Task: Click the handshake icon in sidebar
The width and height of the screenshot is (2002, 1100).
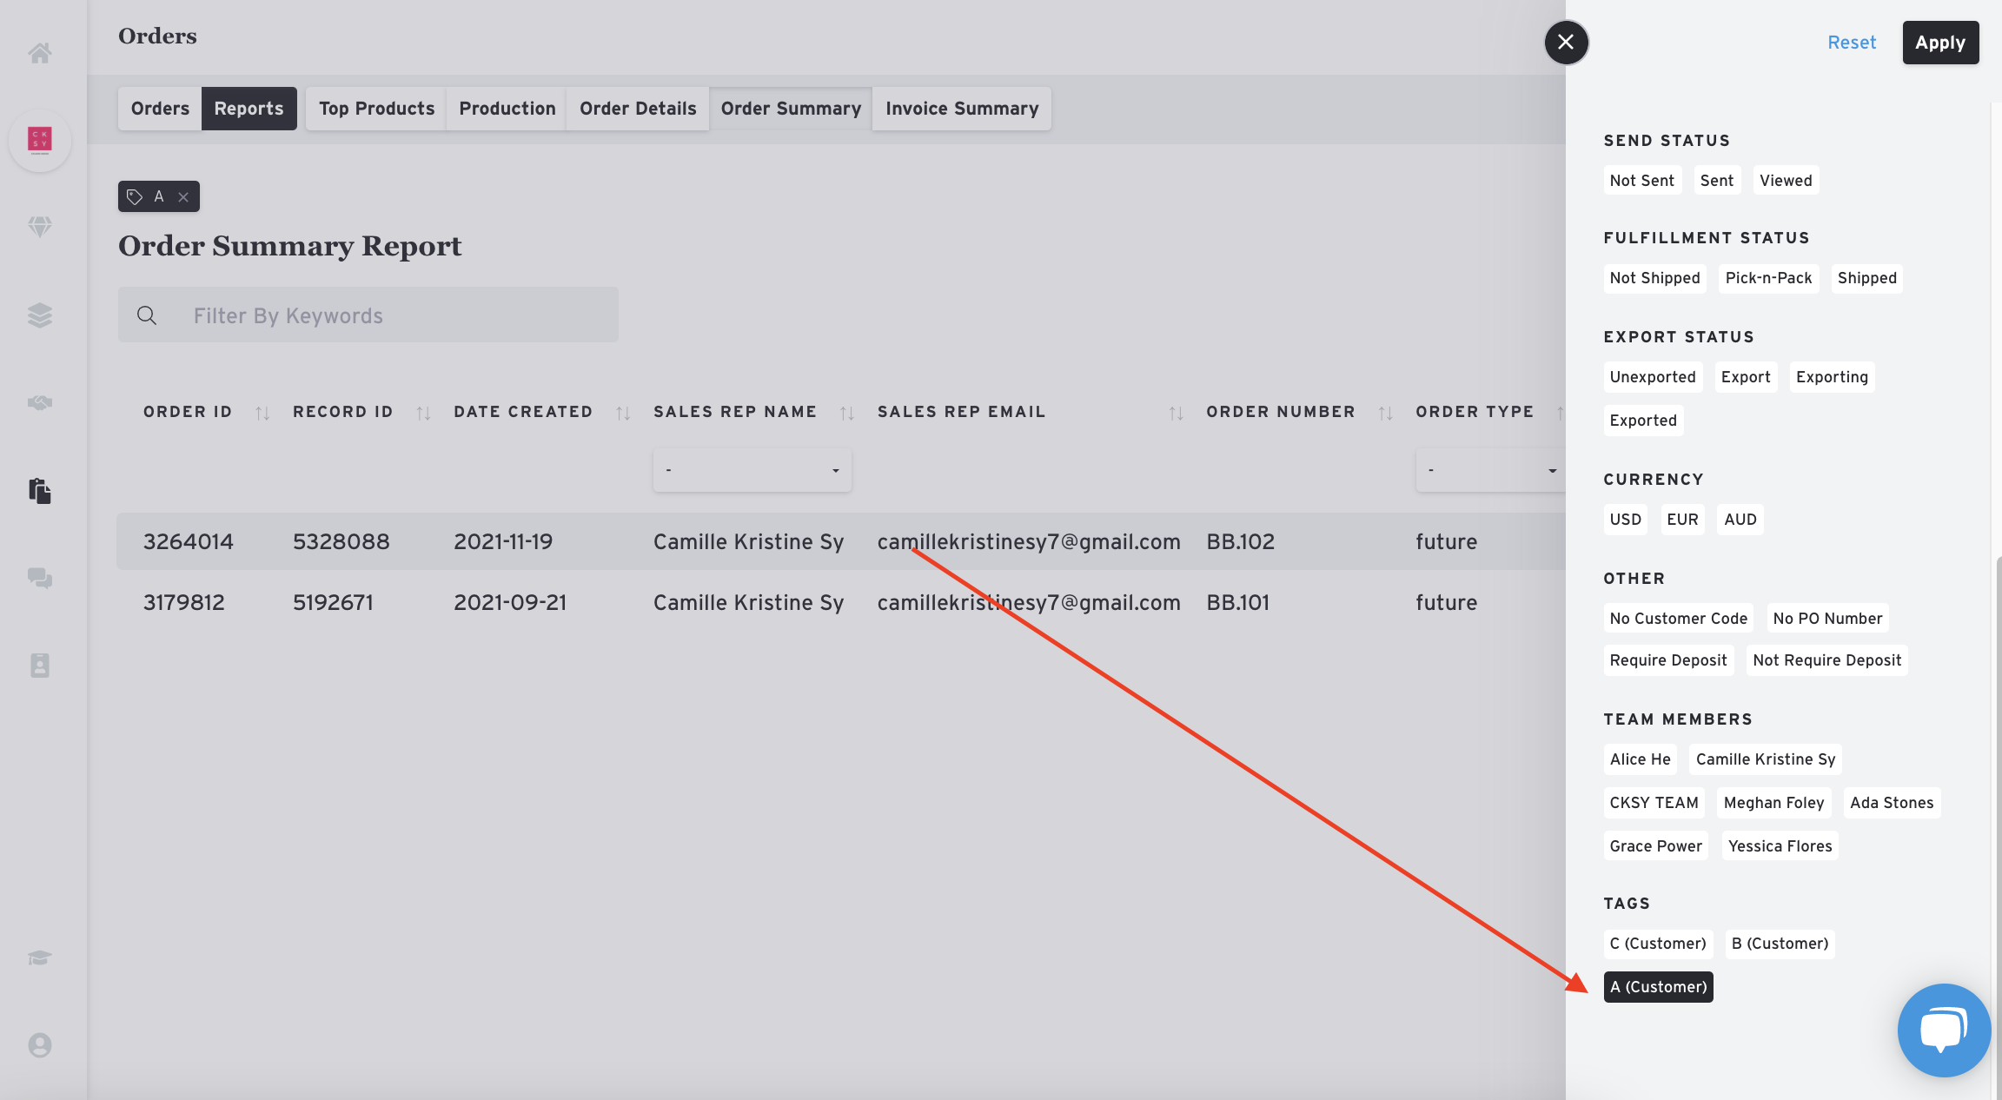Action: pyautogui.click(x=40, y=402)
